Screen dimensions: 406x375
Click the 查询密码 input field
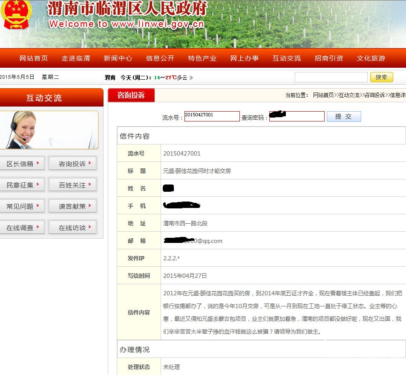point(297,116)
